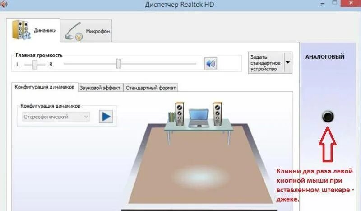This screenshot has width=361, height=211.
Task: Minimize the Диспетчер Realtek HD window
Action: [322, 4]
